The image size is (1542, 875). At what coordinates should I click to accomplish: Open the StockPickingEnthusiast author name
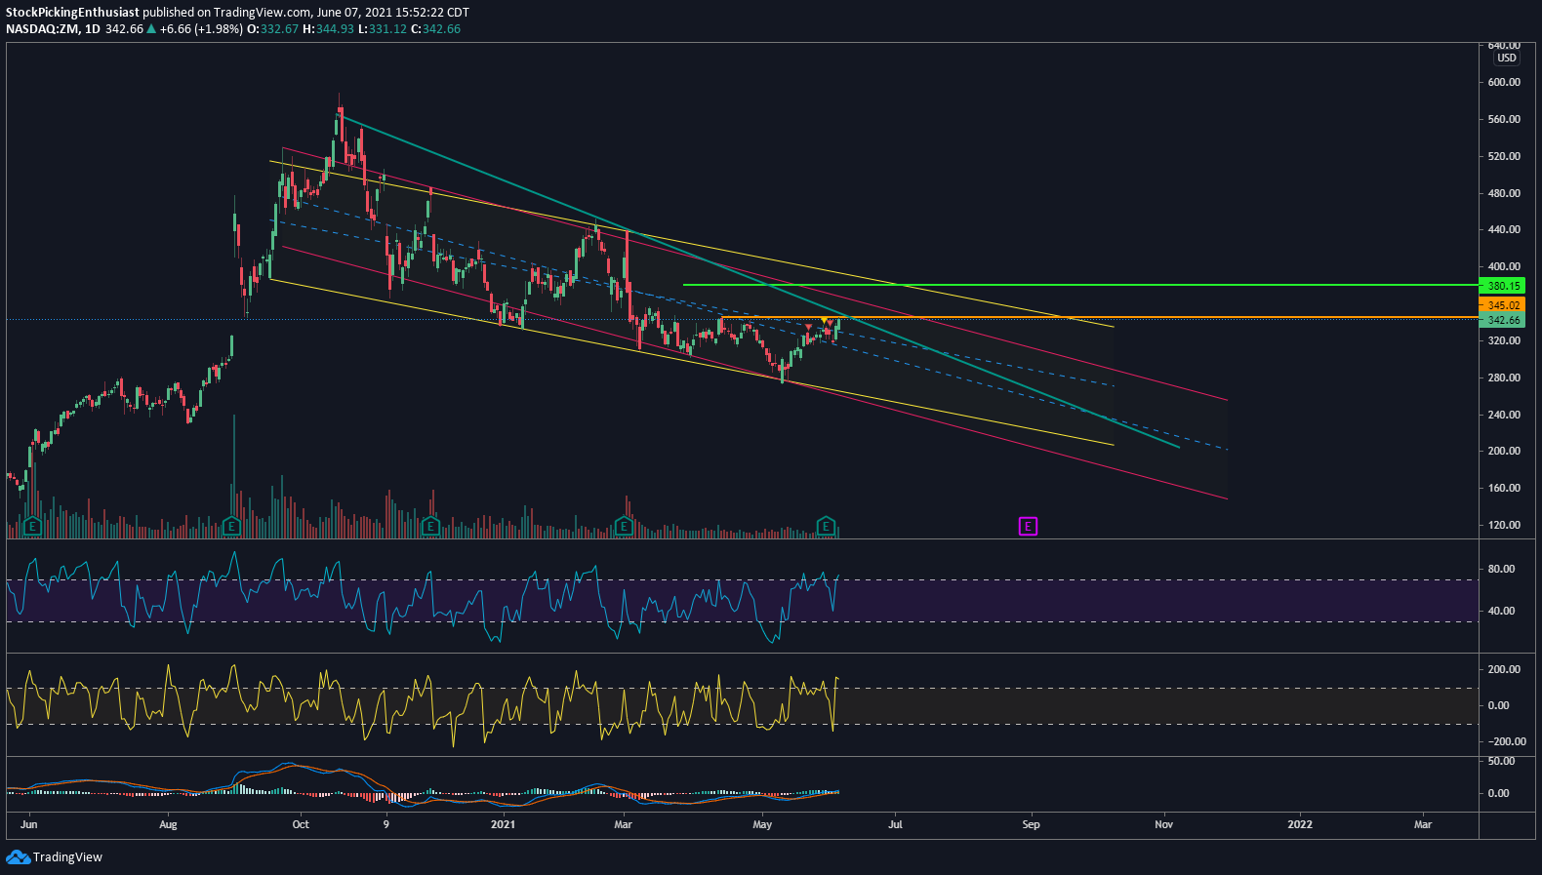(x=73, y=13)
